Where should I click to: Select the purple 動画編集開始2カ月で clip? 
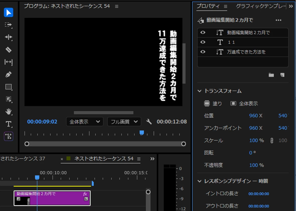coord(52,198)
